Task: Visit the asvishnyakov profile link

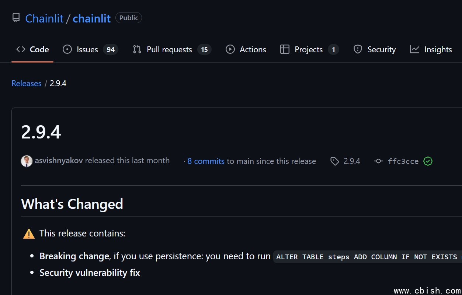Action: click(x=59, y=161)
